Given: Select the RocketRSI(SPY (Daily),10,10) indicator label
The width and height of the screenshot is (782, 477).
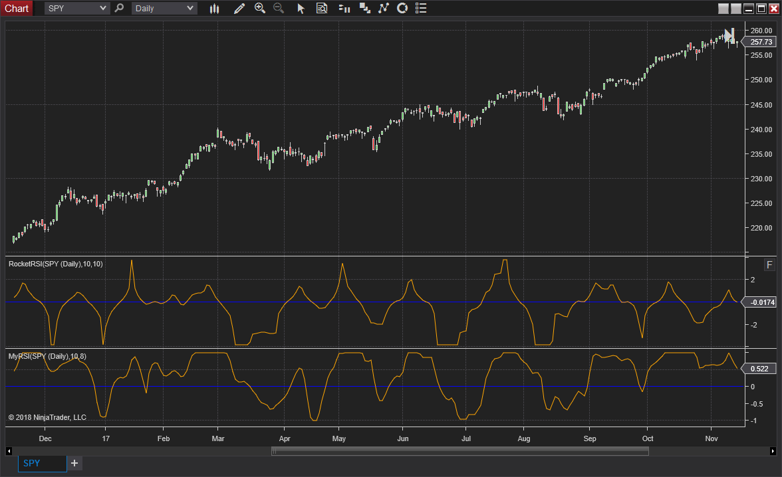Looking at the screenshot, I should pyautogui.click(x=56, y=264).
